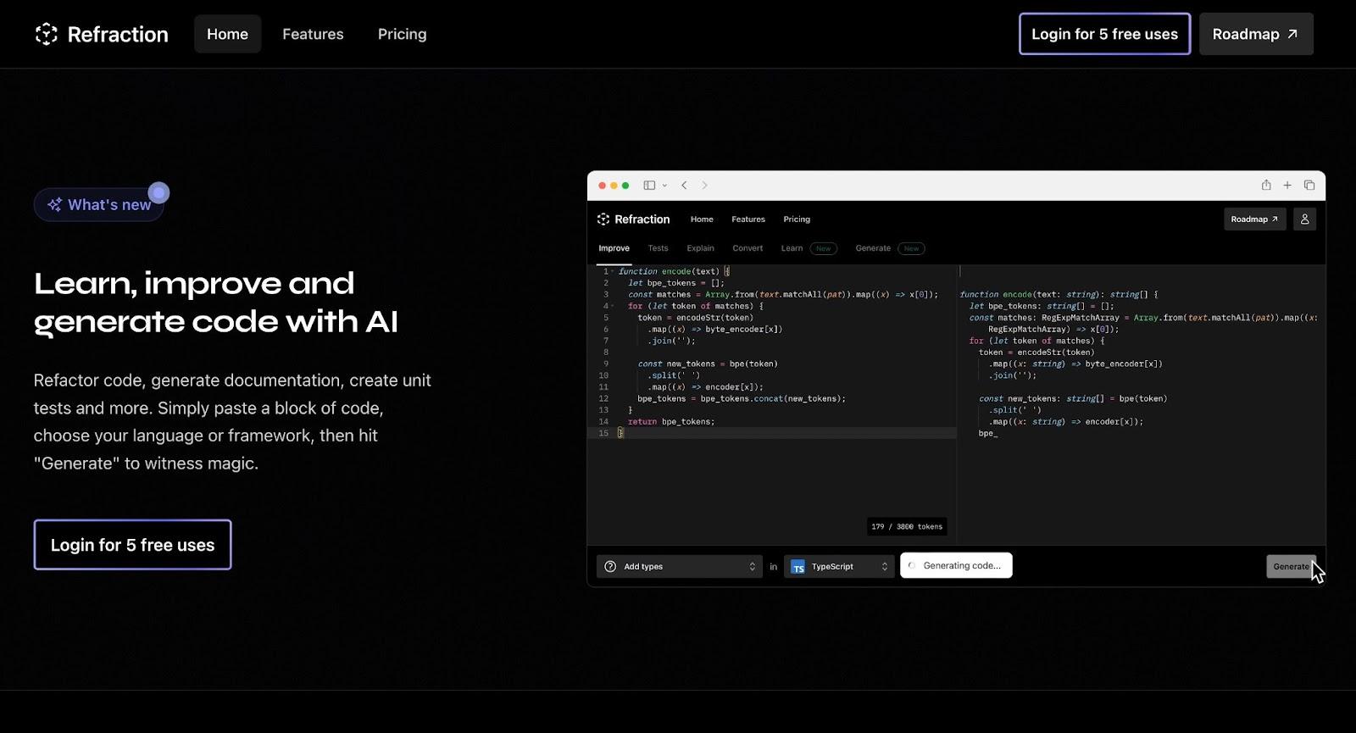Click help question-mark icon beside Add types
The width and height of the screenshot is (1356, 733).
610,567
